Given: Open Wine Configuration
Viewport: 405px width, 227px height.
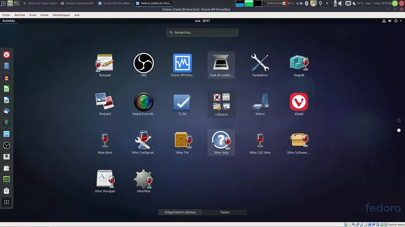Looking at the screenshot, I should coord(144,143).
